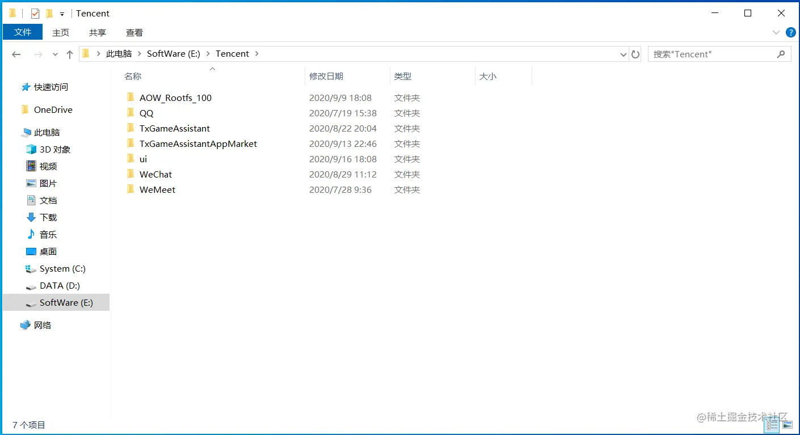Click the 图片 picture icon
This screenshot has height=435, width=800.
[31, 183]
